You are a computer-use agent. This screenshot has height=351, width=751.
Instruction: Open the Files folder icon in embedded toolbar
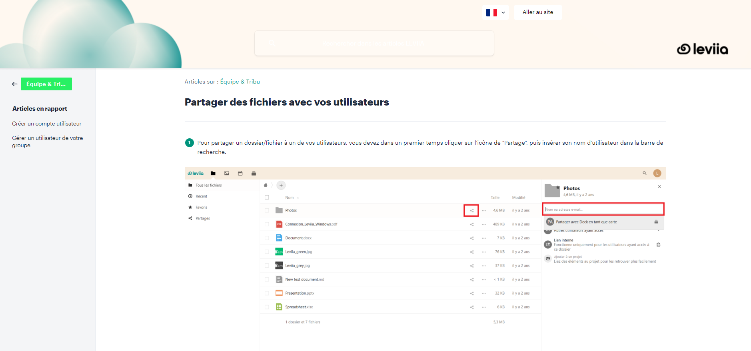point(213,174)
